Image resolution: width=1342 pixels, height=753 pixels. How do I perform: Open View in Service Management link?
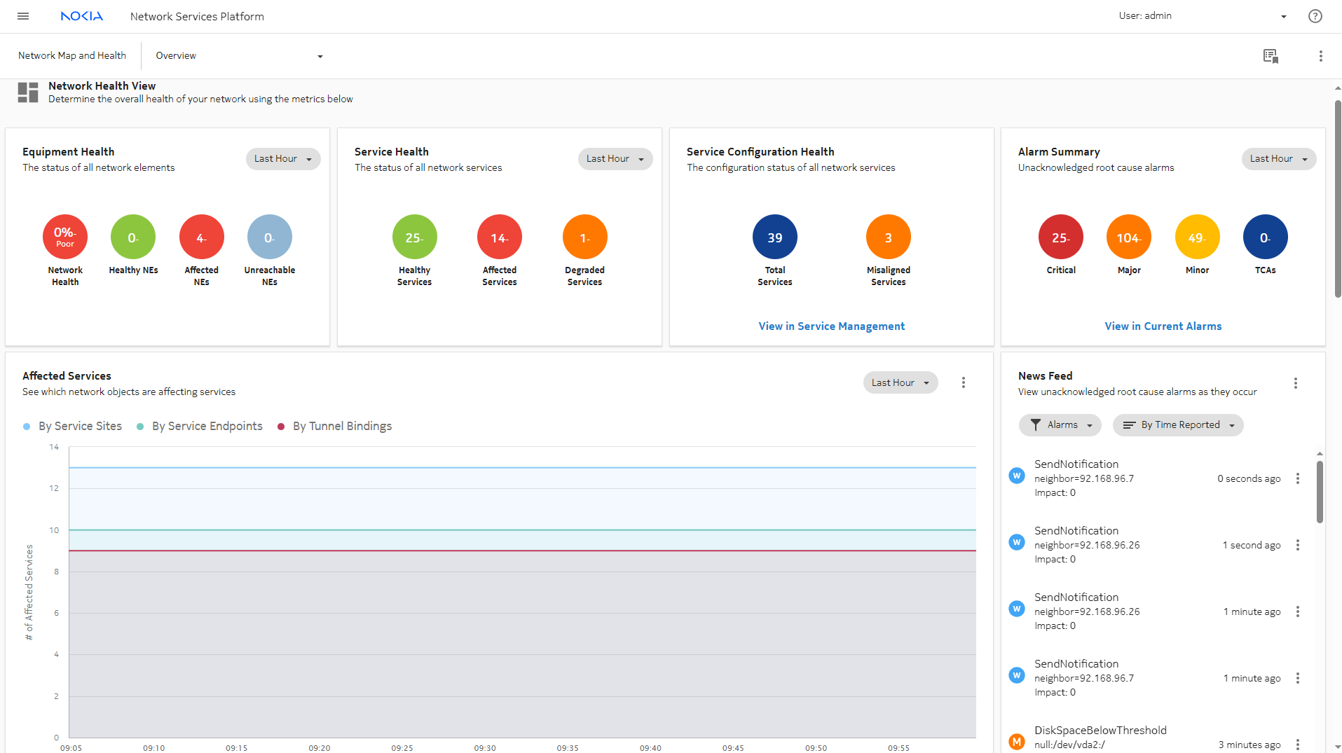[832, 326]
